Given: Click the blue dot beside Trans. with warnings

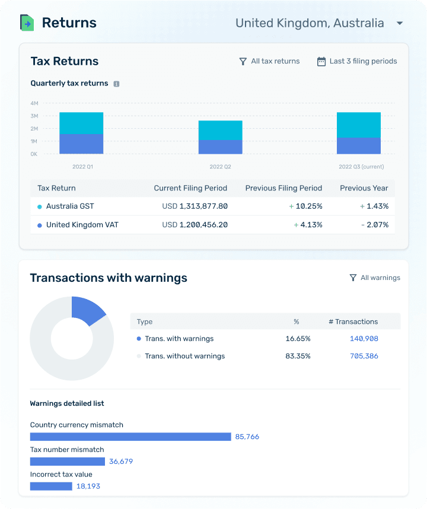Looking at the screenshot, I should 139,339.
